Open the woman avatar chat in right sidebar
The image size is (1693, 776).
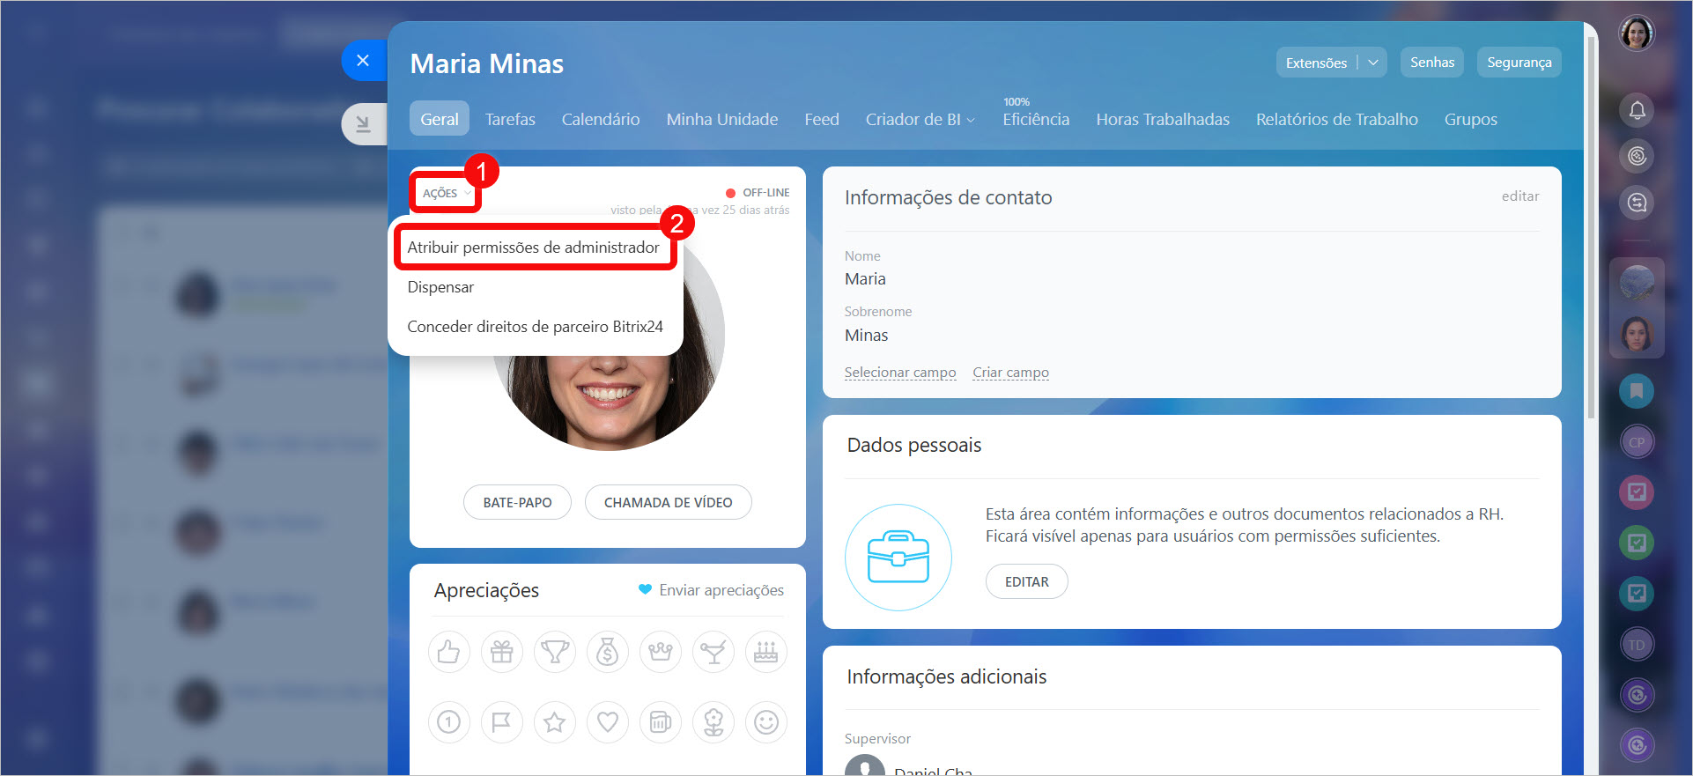(1637, 334)
